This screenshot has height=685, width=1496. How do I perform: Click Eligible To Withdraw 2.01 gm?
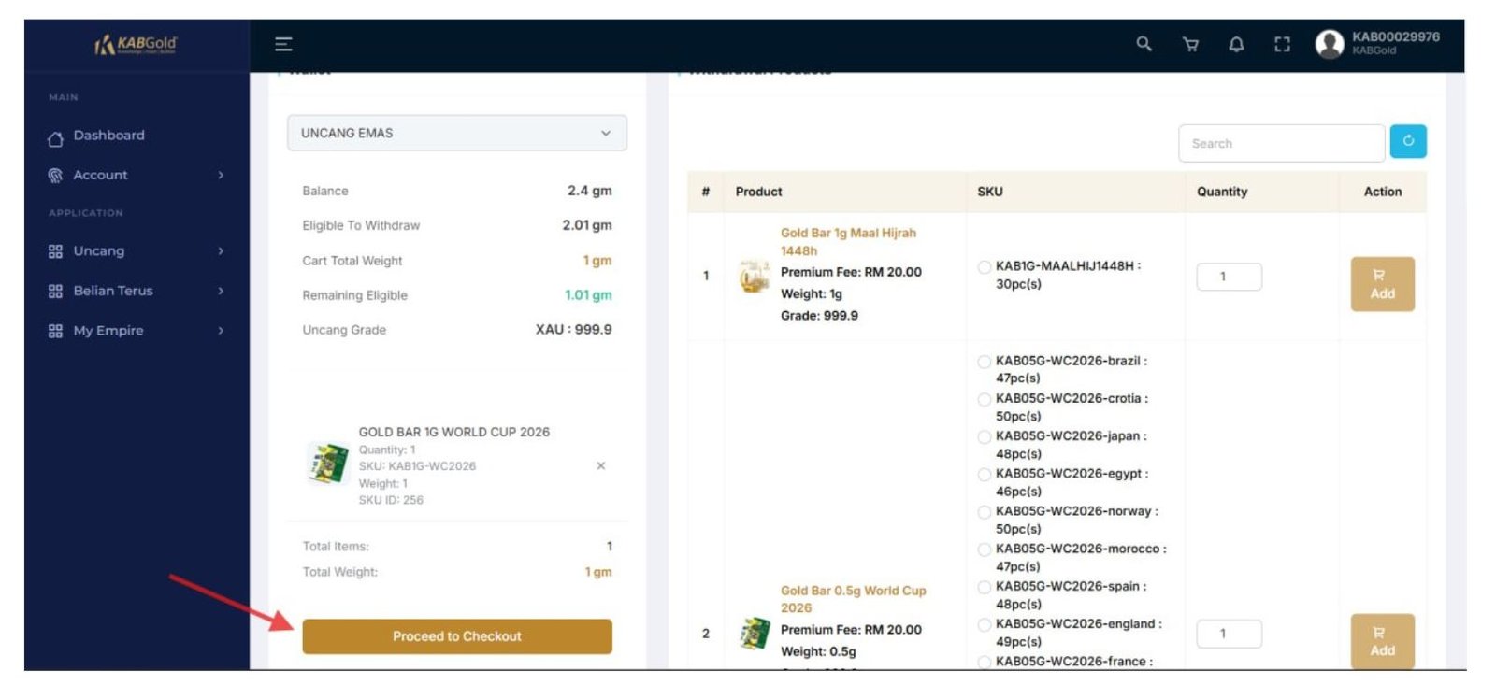click(x=587, y=225)
